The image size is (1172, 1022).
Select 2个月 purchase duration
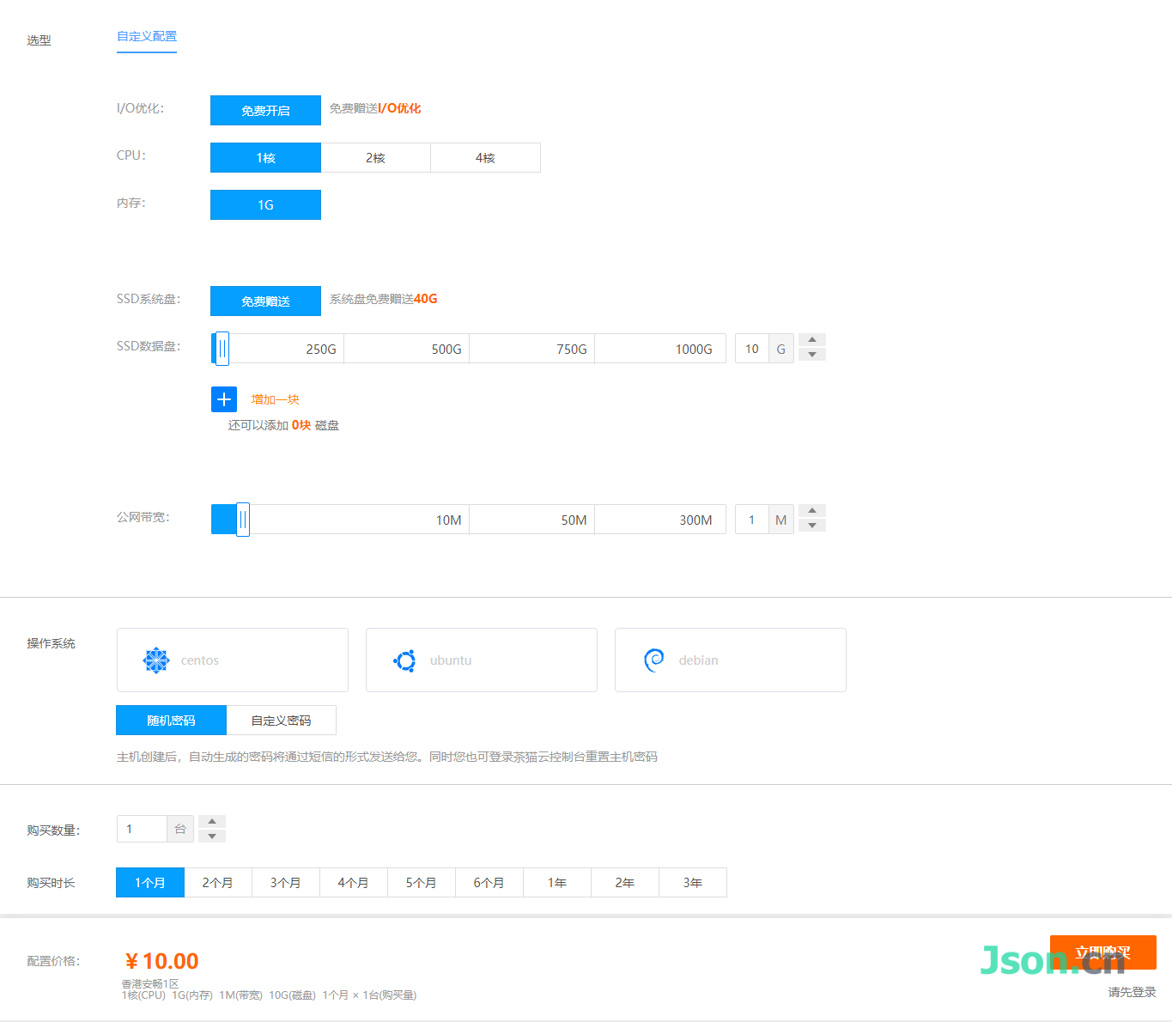218,883
